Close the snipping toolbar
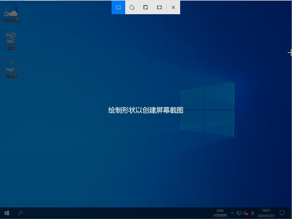Image resolution: width=292 pixels, height=219 pixels. click(x=173, y=7)
